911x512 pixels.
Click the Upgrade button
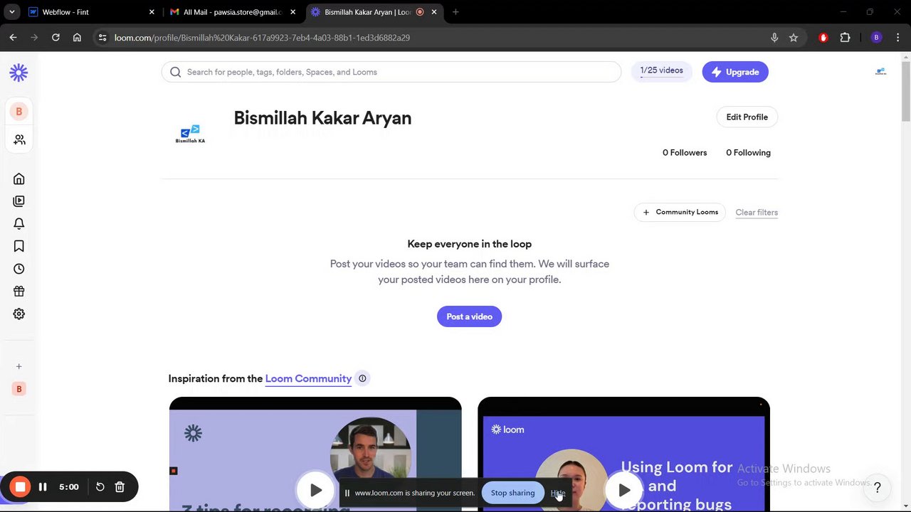click(735, 72)
